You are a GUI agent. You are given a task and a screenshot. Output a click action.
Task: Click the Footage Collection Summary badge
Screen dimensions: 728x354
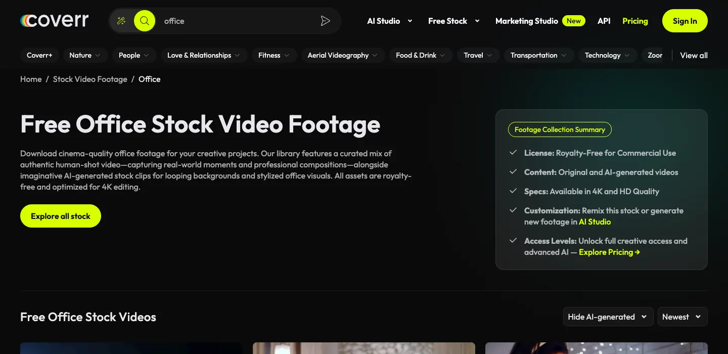click(560, 129)
